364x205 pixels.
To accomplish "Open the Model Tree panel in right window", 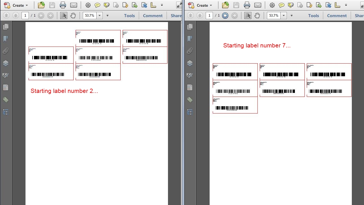I will (190, 112).
